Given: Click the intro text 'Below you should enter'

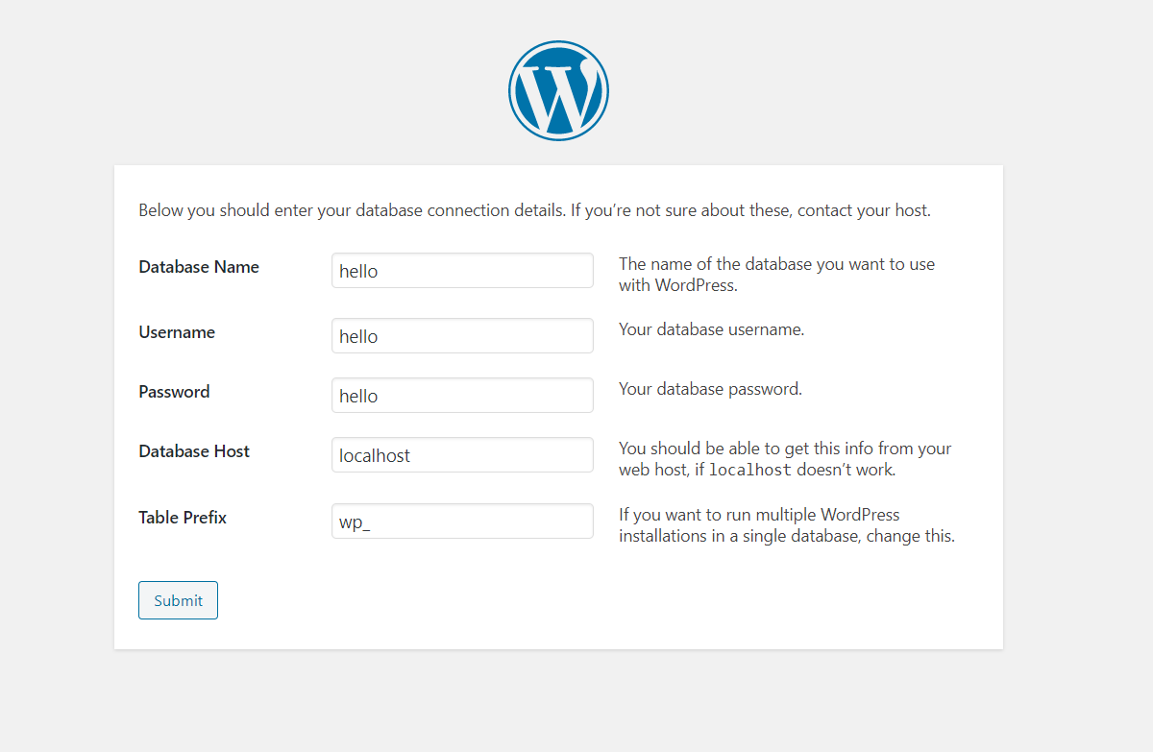Looking at the screenshot, I should [534, 210].
